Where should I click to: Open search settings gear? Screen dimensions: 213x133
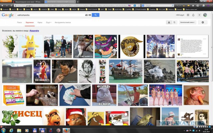point(203,22)
